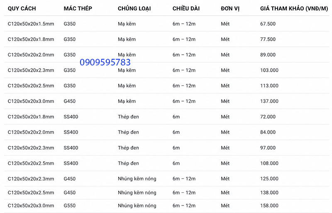The image size is (332, 213).
Task: Click C120x50x20x2.0mm in the 89.000 row
Action: point(31,55)
